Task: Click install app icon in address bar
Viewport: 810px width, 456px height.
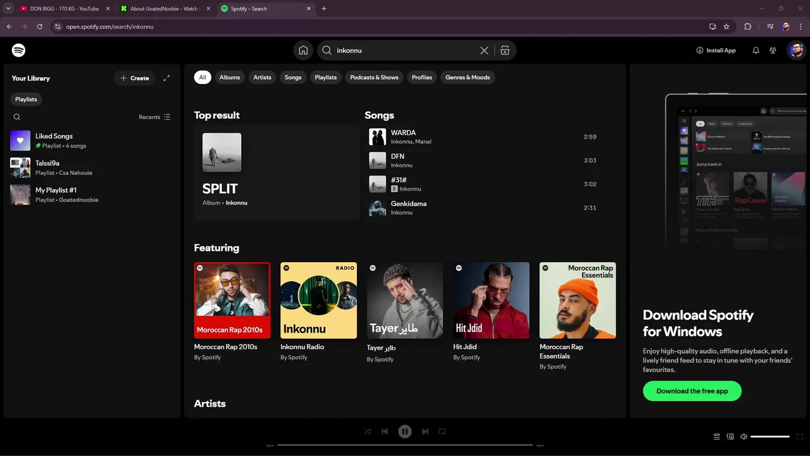Action: tap(713, 27)
